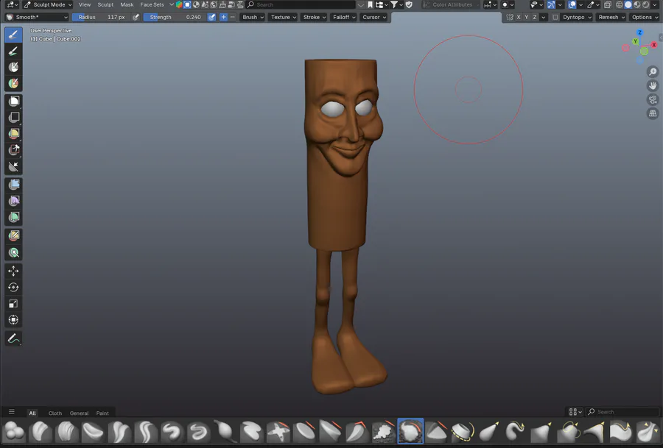The image size is (663, 448).
Task: Toggle the camera view gizmo
Action: pos(653,99)
